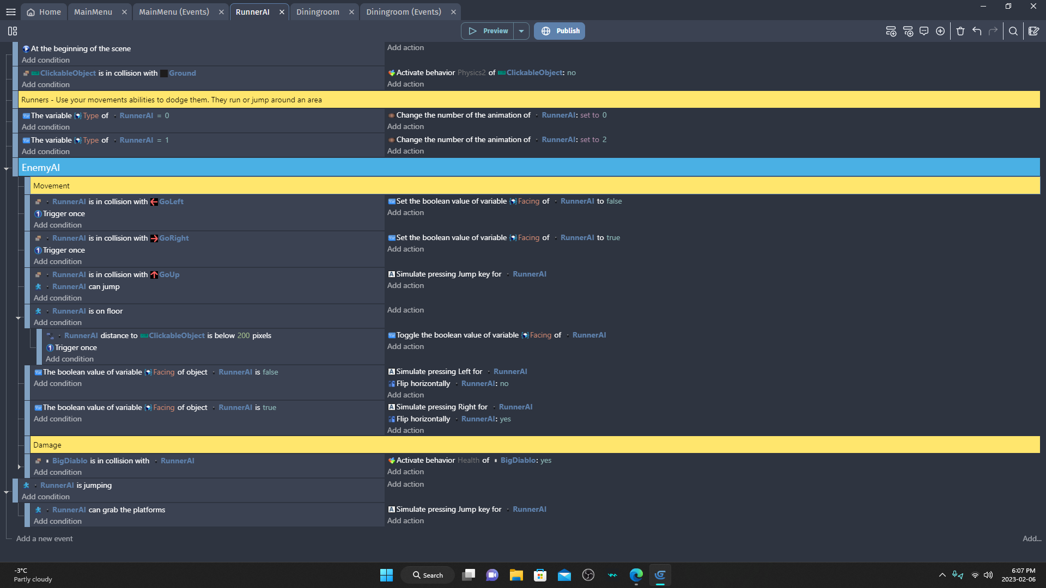Toggle the panel layout icon below the hamburger
The height and width of the screenshot is (588, 1046).
[13, 31]
